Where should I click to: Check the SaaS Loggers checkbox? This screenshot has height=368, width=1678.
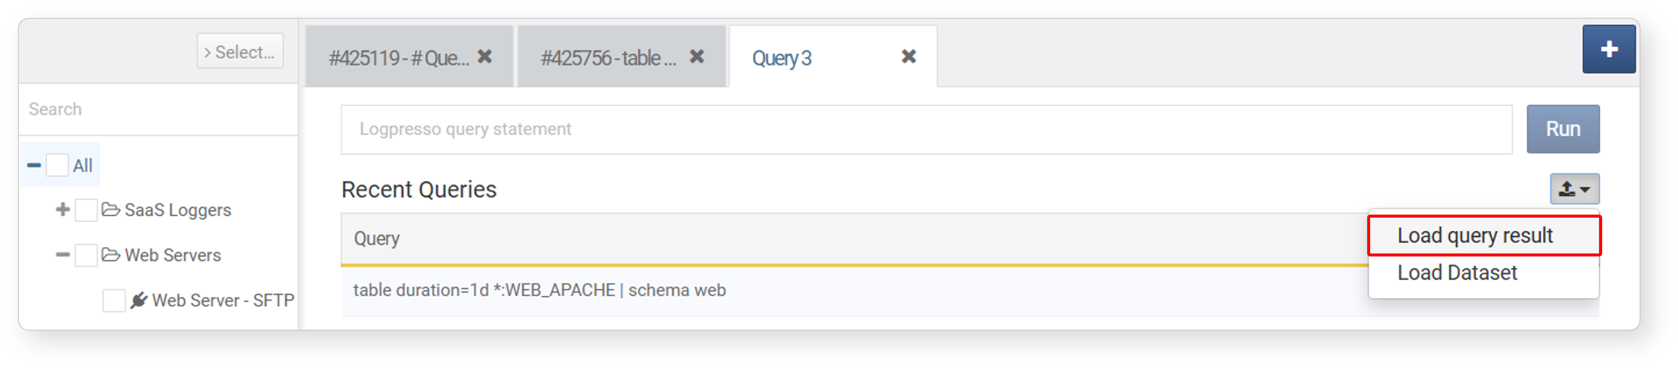86,210
